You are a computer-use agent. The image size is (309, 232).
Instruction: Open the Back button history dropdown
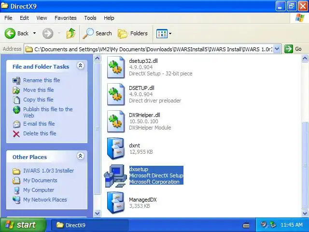point(34,33)
